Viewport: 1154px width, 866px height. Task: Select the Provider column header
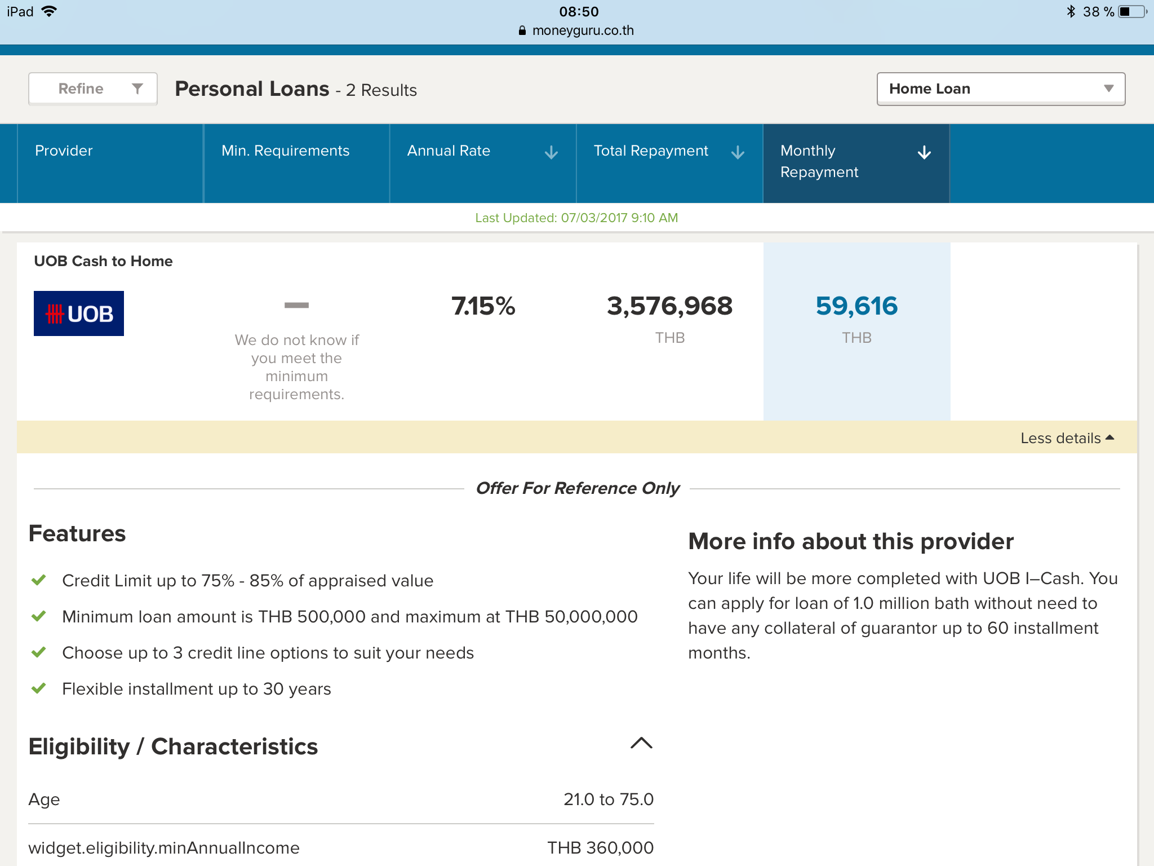[64, 151]
